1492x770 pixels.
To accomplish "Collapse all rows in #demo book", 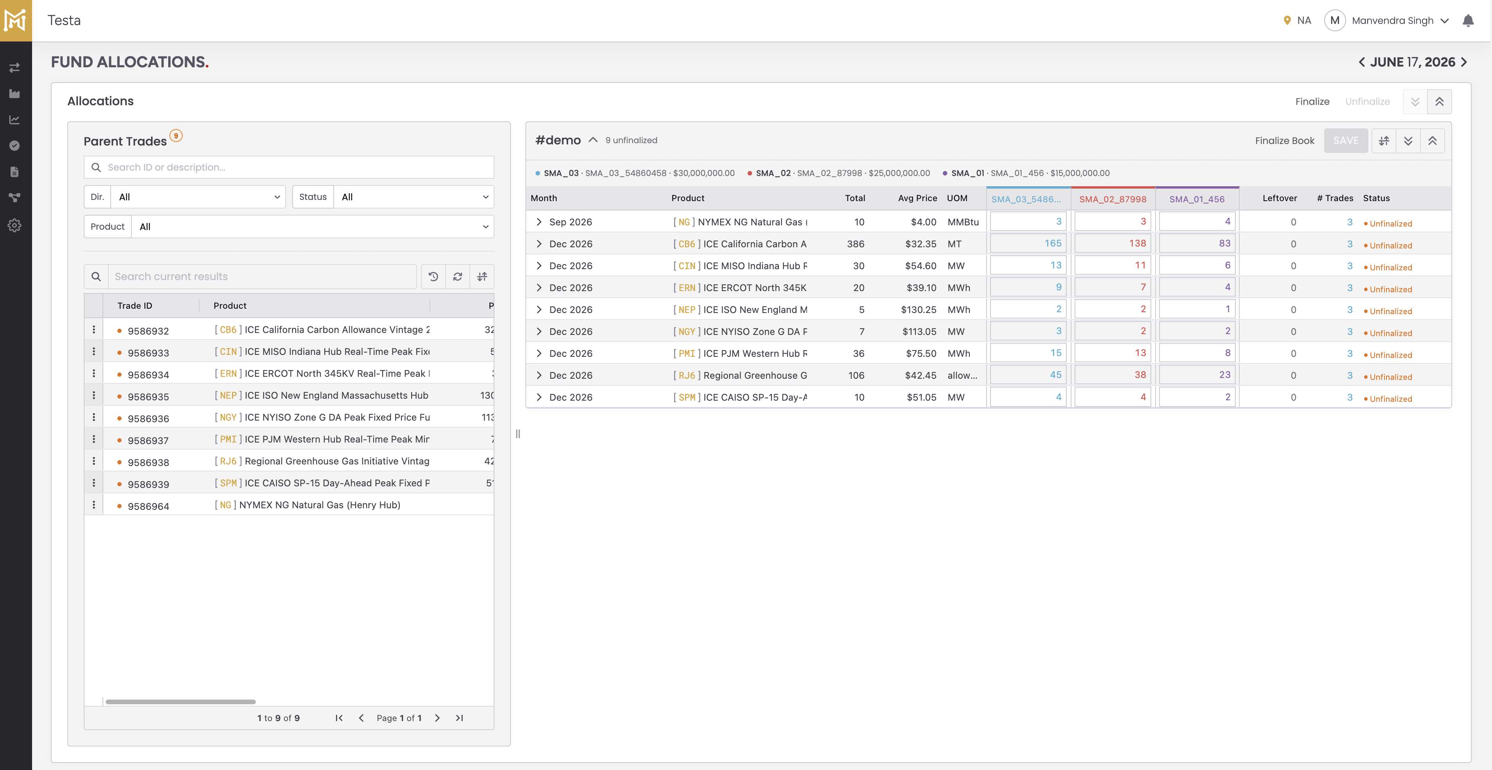I will pyautogui.click(x=1432, y=141).
